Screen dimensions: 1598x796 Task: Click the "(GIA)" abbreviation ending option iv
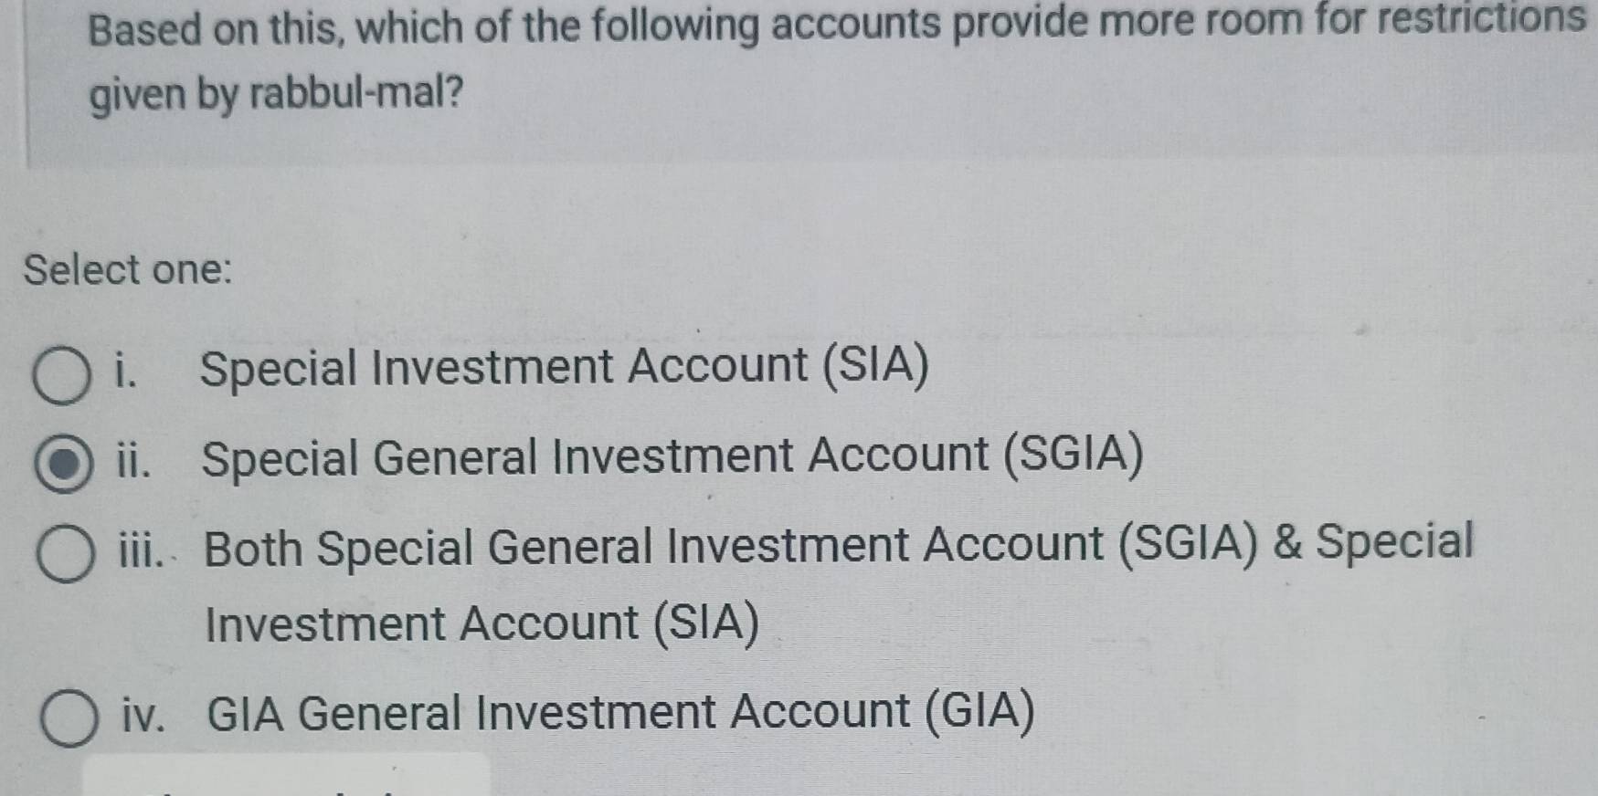pyautogui.click(x=979, y=711)
